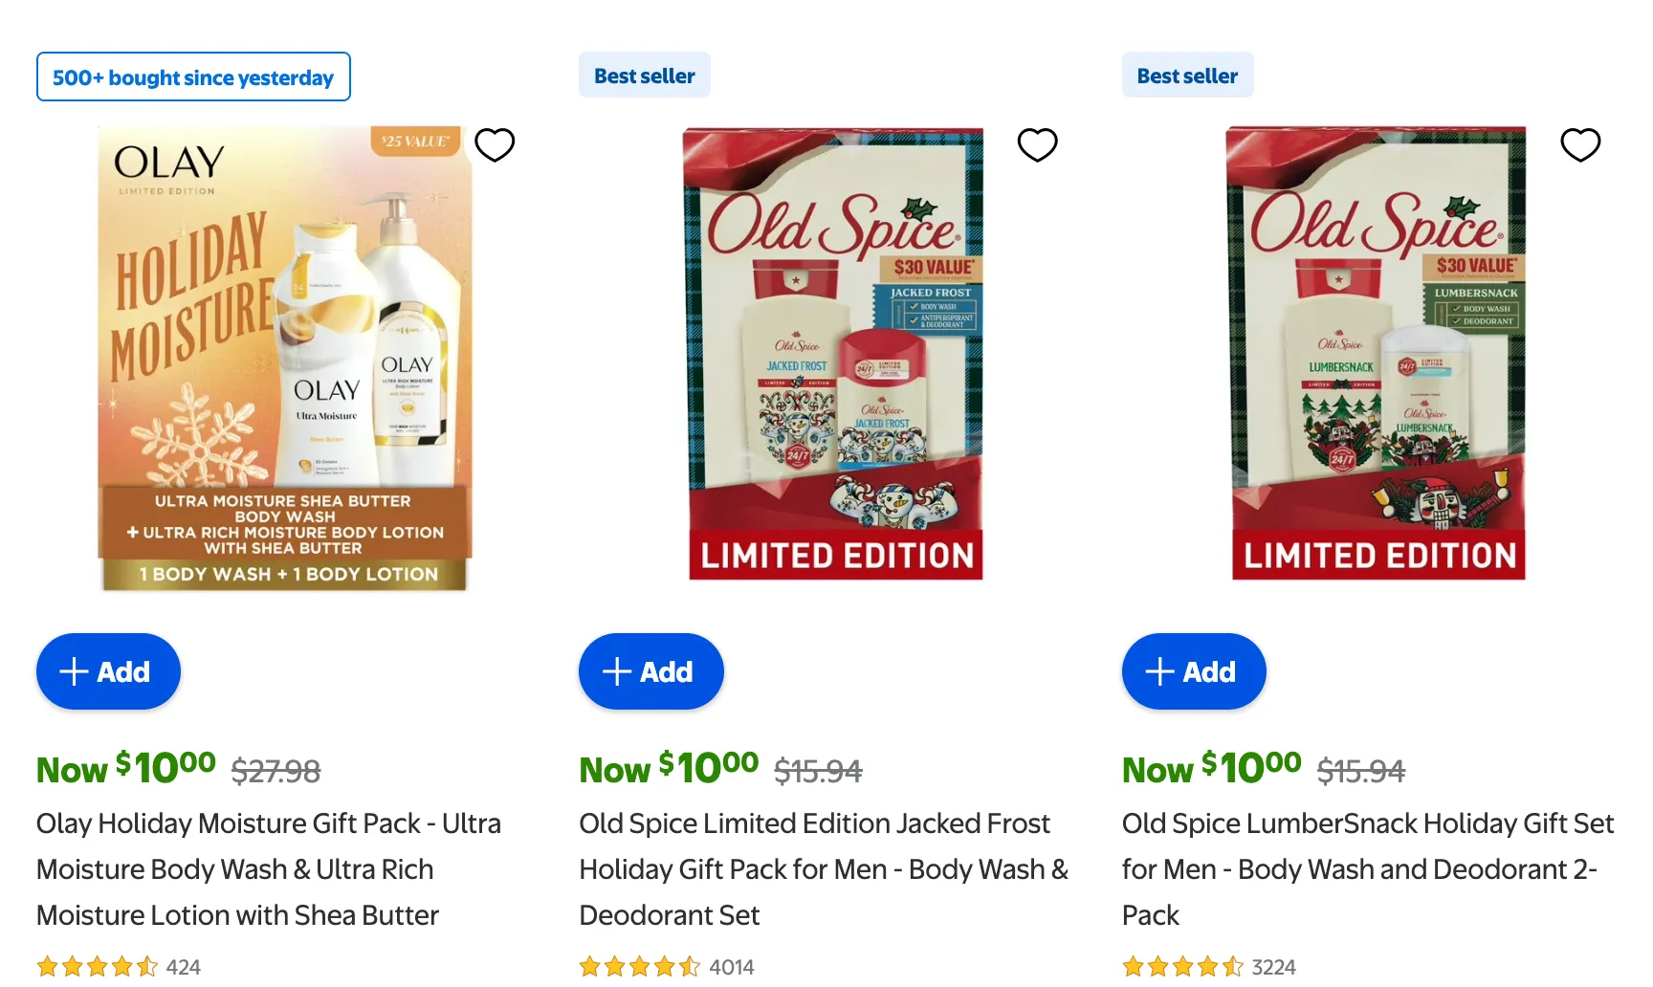Image resolution: width=1653 pixels, height=987 pixels.
Task: Favorite the Olay Holiday Moisture Gift Pack
Action: click(495, 145)
